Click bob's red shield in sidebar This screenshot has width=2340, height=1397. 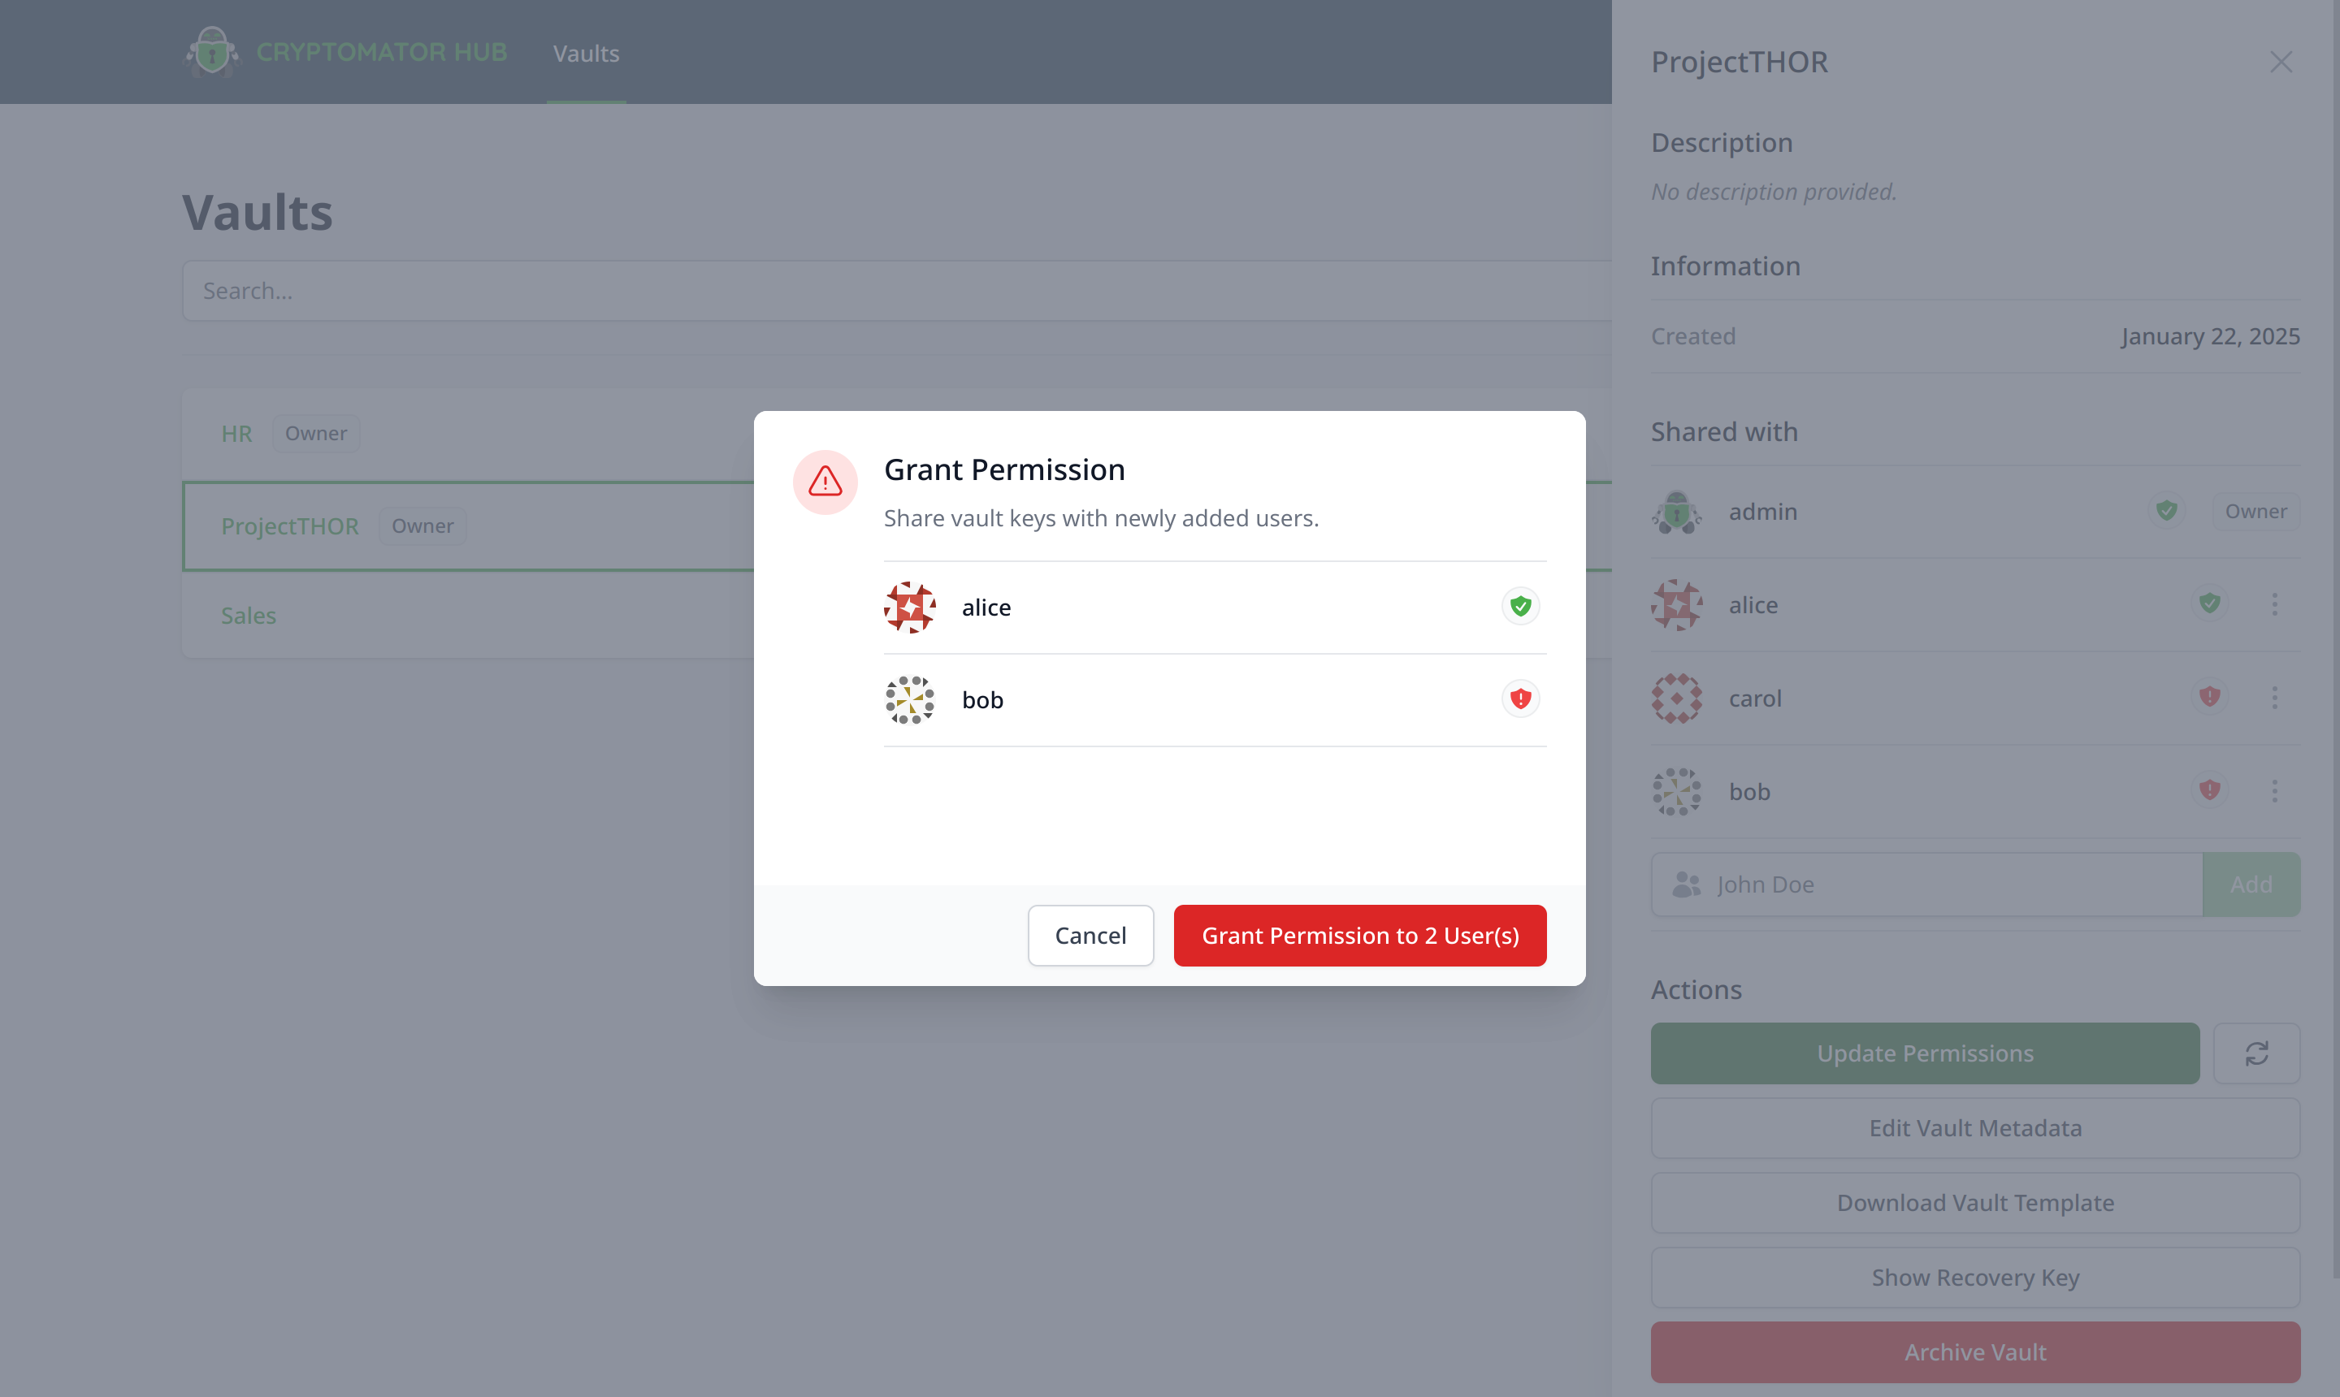point(2209,789)
